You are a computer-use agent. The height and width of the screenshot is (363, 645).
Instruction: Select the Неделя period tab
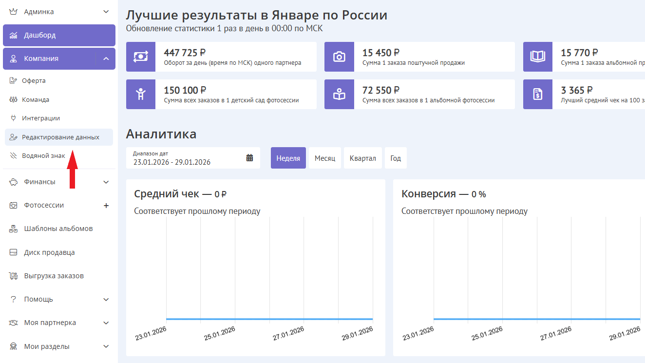[288, 158]
